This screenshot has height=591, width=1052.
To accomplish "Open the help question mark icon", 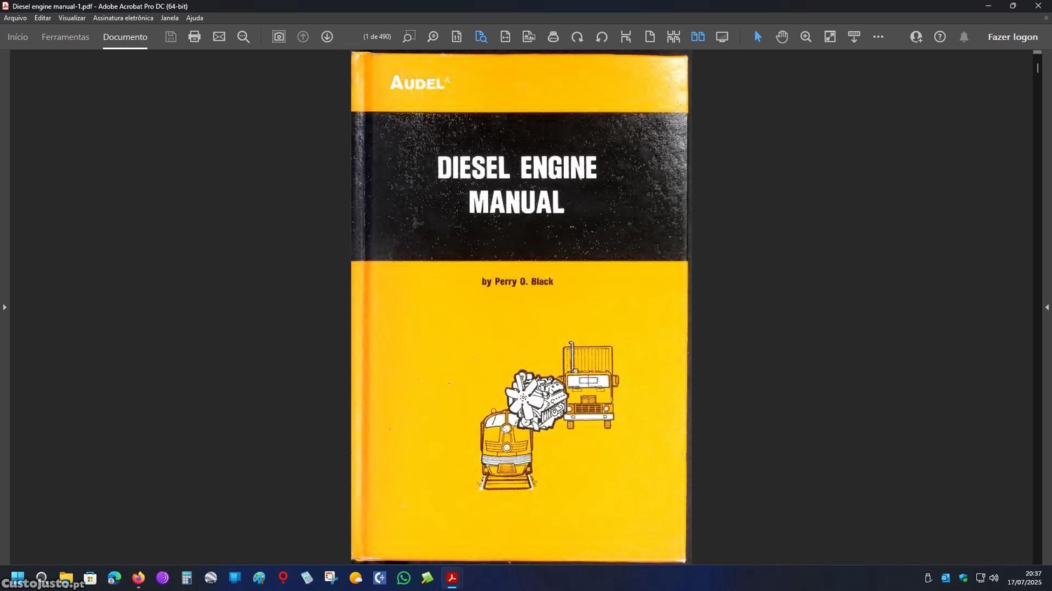I will 940,36.
